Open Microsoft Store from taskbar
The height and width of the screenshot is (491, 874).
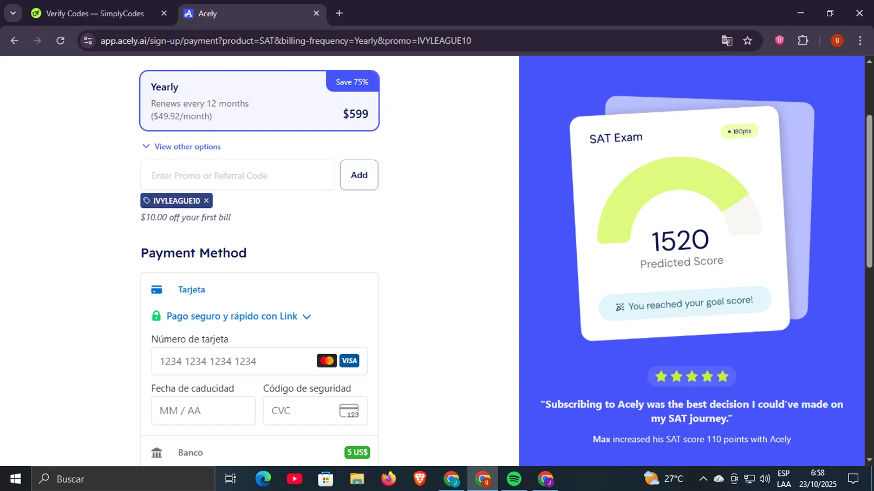(x=326, y=479)
